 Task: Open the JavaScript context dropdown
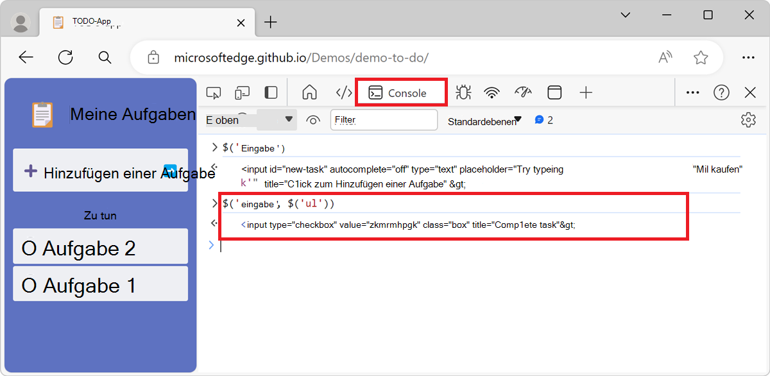click(x=249, y=120)
